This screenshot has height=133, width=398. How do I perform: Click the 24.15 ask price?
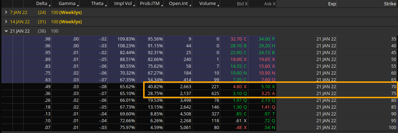coord(264,53)
